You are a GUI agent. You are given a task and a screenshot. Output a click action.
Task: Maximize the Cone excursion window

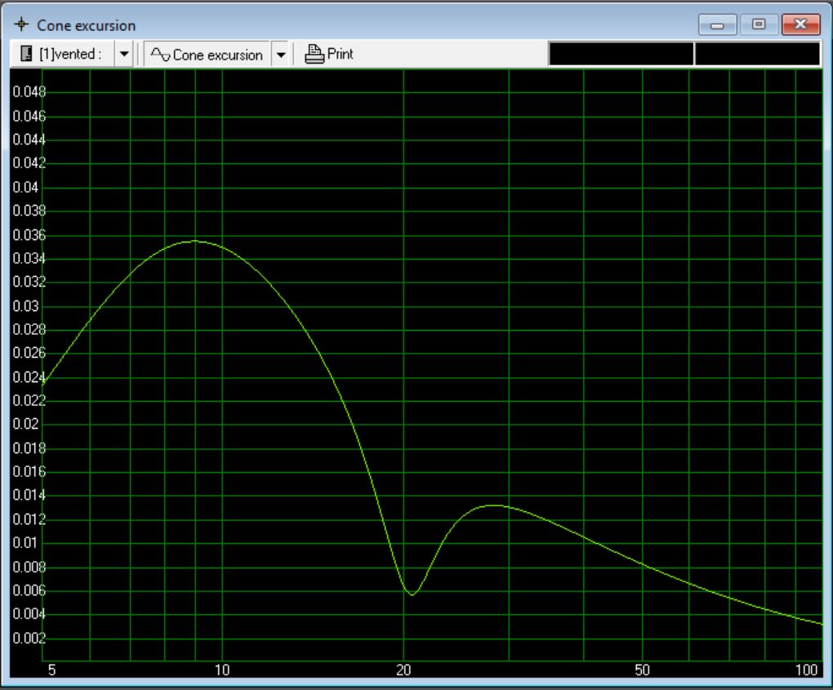(x=759, y=24)
